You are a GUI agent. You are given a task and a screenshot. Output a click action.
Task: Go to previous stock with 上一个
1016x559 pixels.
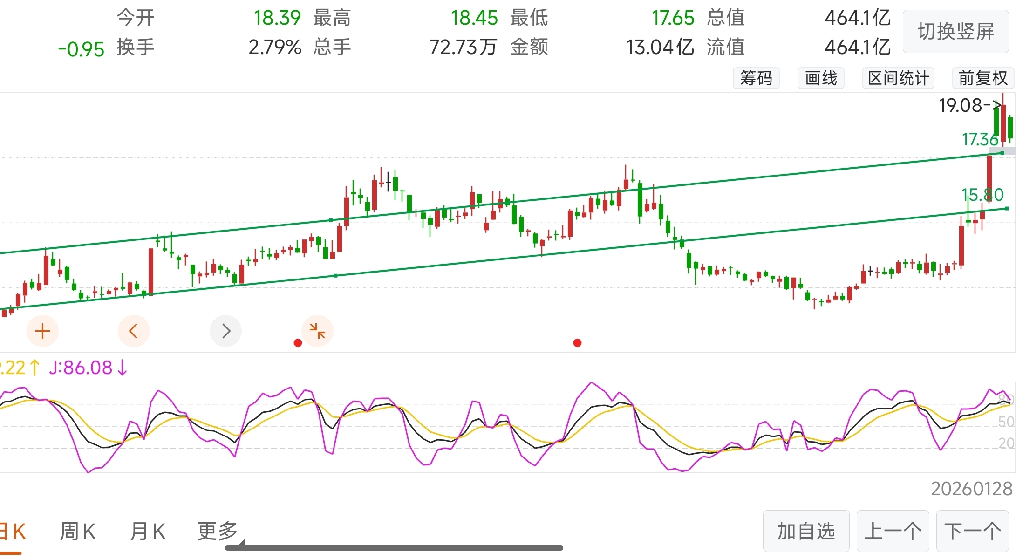pos(893,532)
